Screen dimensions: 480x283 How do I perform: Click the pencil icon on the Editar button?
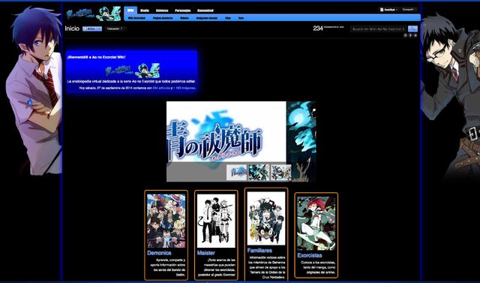point(85,29)
